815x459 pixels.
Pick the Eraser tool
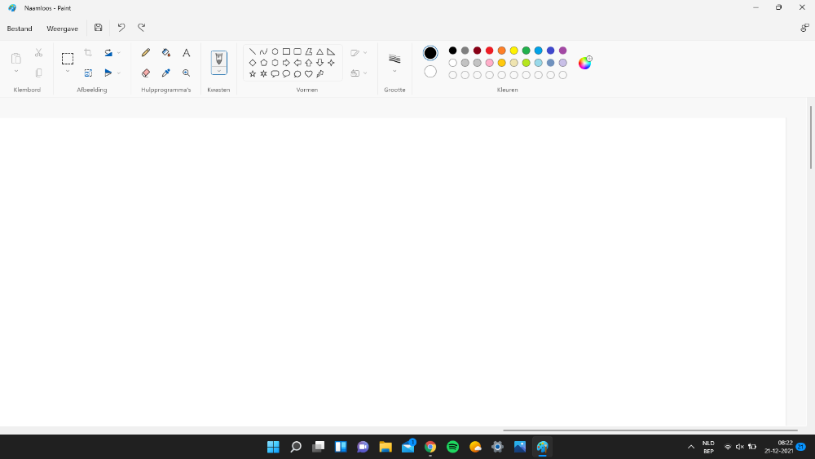pyautogui.click(x=146, y=73)
